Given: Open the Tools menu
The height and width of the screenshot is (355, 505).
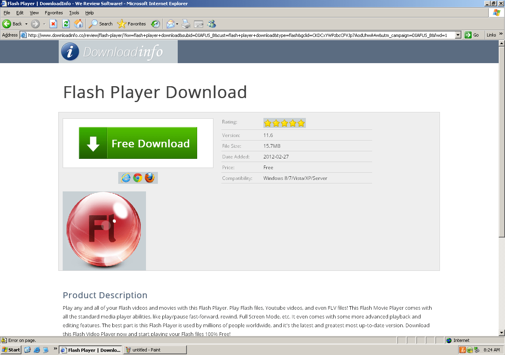Looking at the screenshot, I should pyautogui.click(x=74, y=13).
